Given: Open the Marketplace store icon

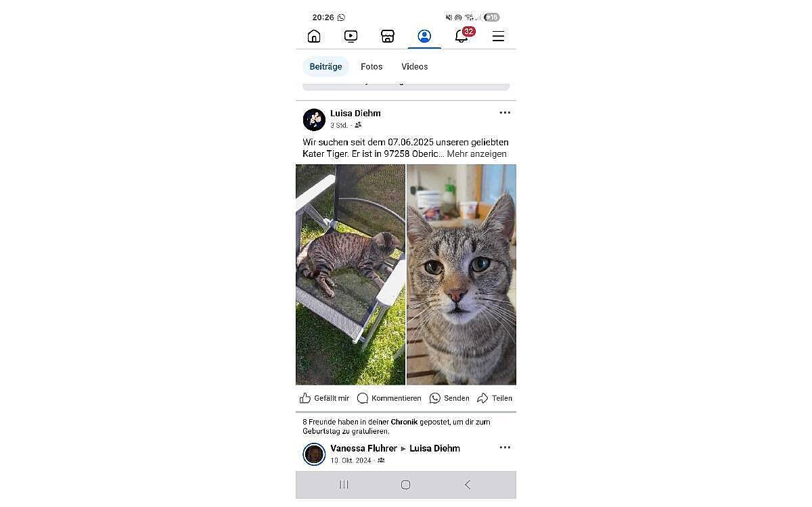Looking at the screenshot, I should (388, 37).
